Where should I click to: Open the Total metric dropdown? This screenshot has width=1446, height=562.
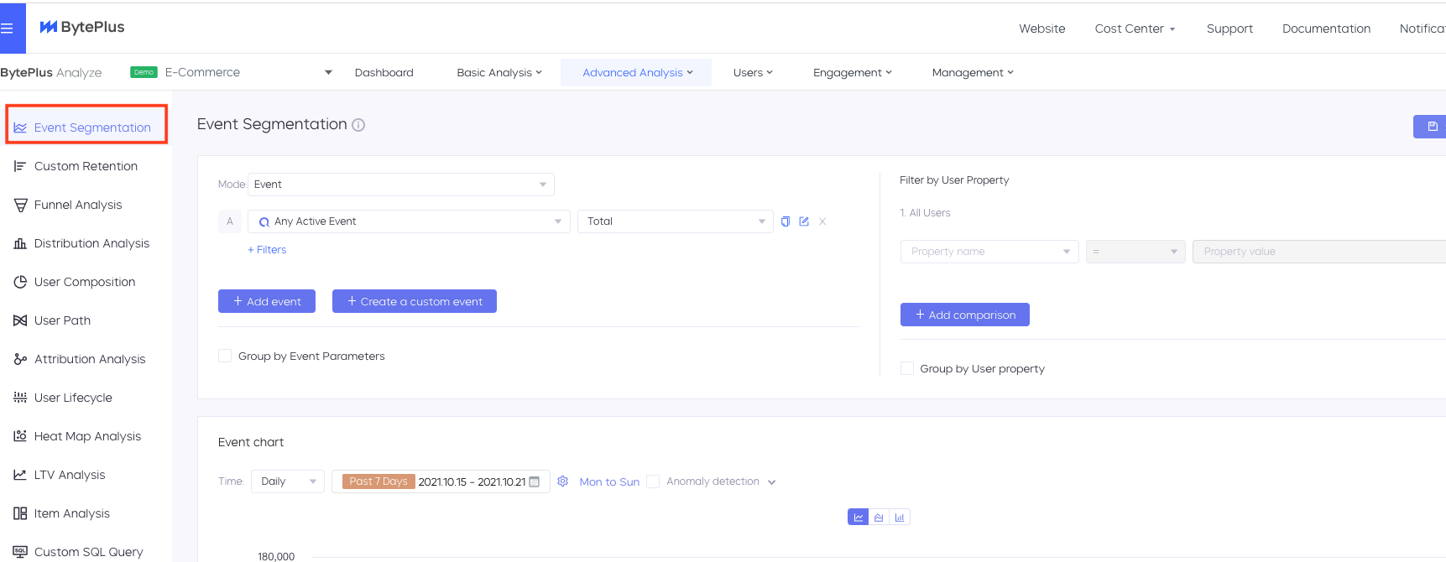pos(676,221)
